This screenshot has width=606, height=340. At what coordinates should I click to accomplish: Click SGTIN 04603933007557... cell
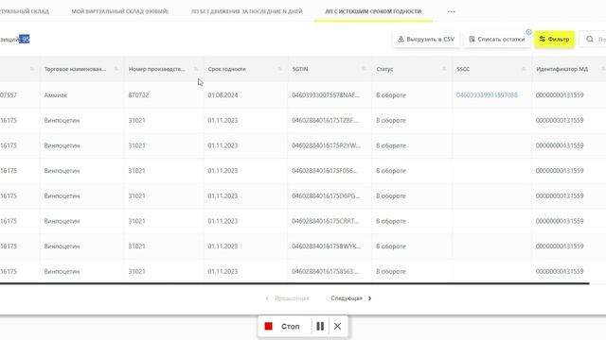coord(326,95)
